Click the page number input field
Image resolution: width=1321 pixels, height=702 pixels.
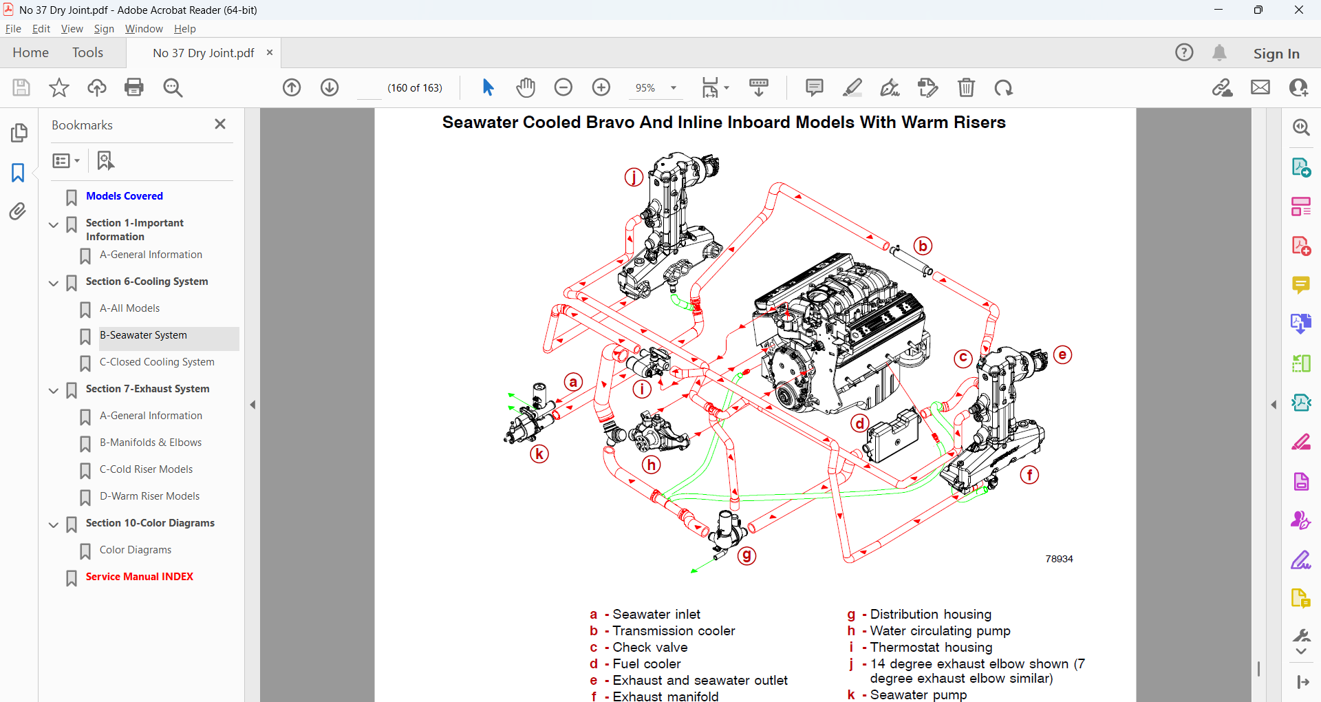coord(369,88)
